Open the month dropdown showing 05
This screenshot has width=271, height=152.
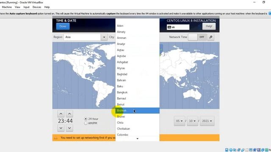[180, 121]
